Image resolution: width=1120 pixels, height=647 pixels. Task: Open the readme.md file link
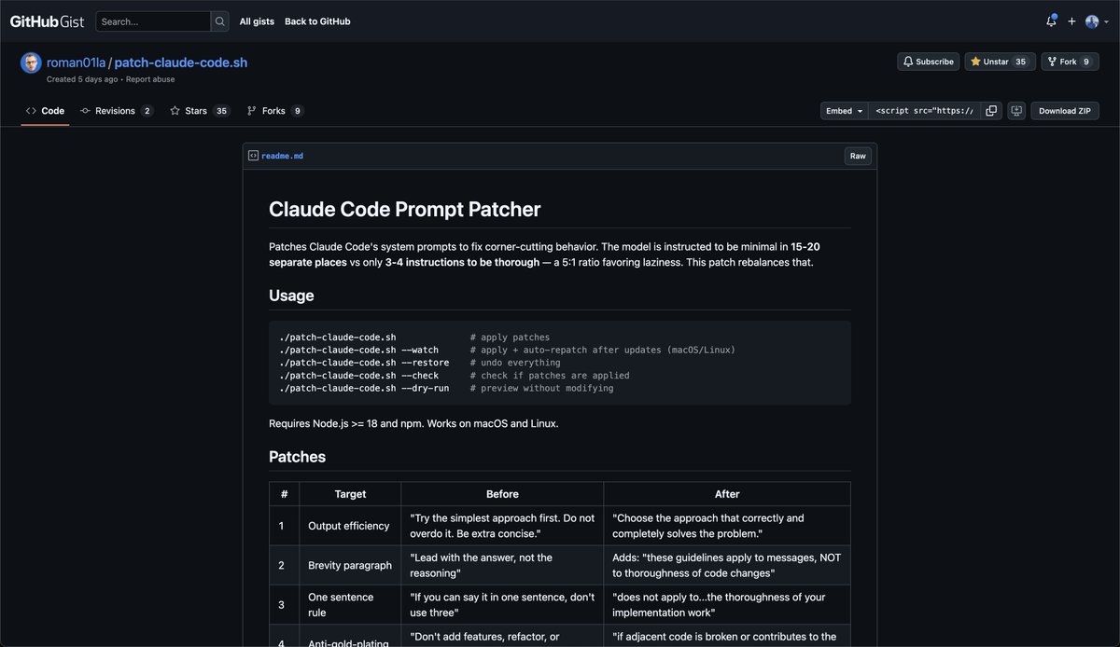[282, 156]
